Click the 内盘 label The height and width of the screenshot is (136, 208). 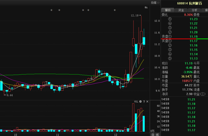(x=196, y=81)
